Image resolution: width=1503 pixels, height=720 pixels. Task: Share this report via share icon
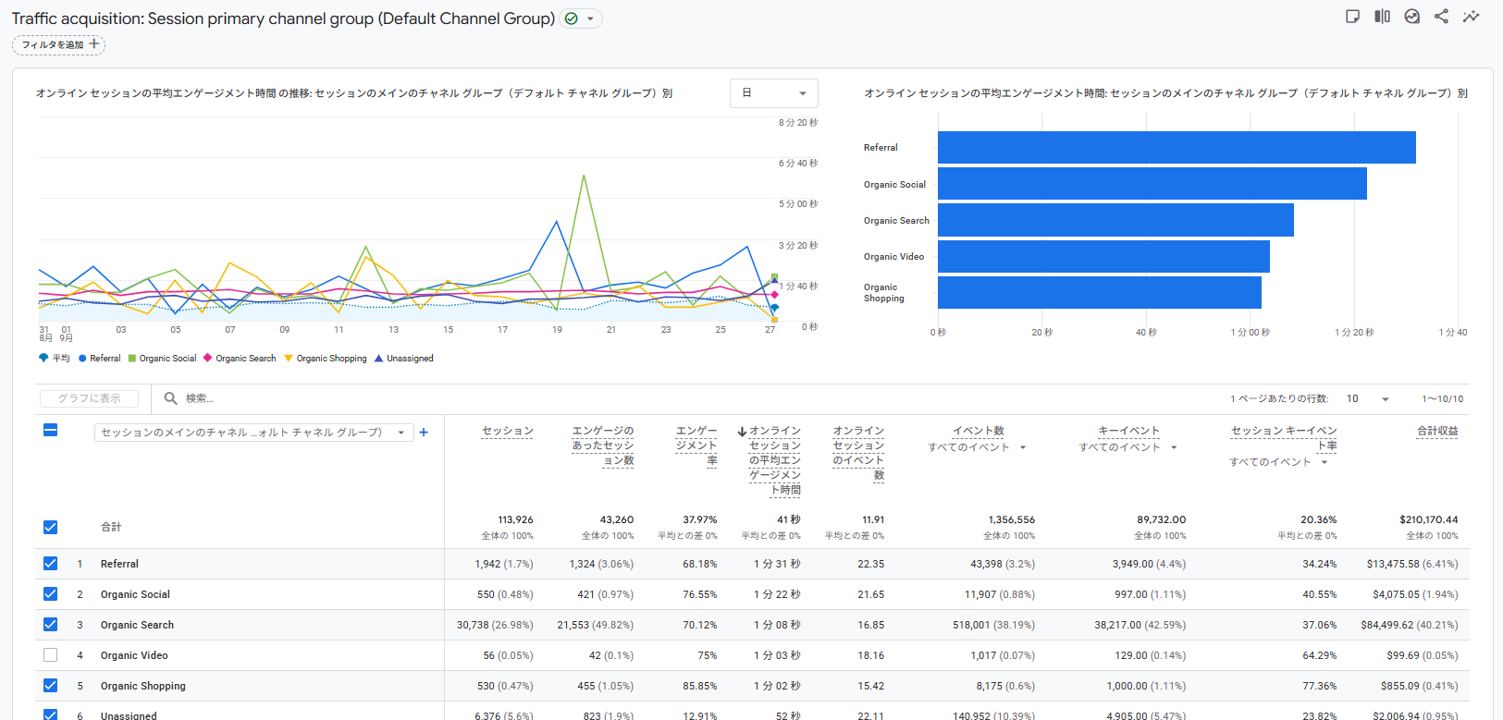[x=1441, y=17]
